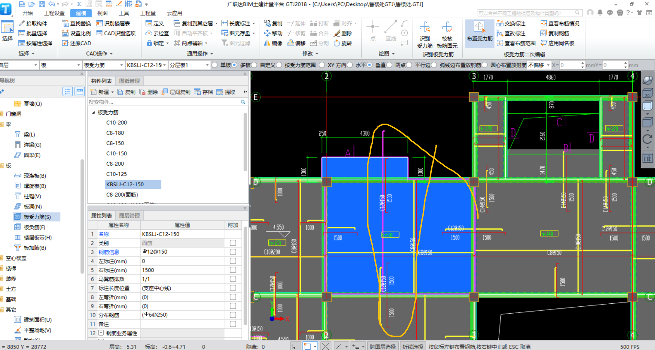This screenshot has height=350, width=655.
Task: Open 查找替换 find and replace
Action: [77, 23]
